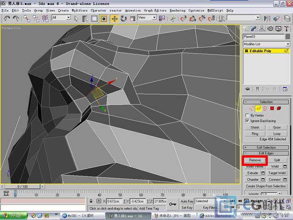
Task: Click the Align tool icon
Action: pyautogui.click(x=277, y=18)
